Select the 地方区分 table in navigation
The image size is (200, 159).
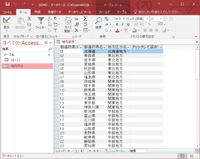(x=27, y=66)
